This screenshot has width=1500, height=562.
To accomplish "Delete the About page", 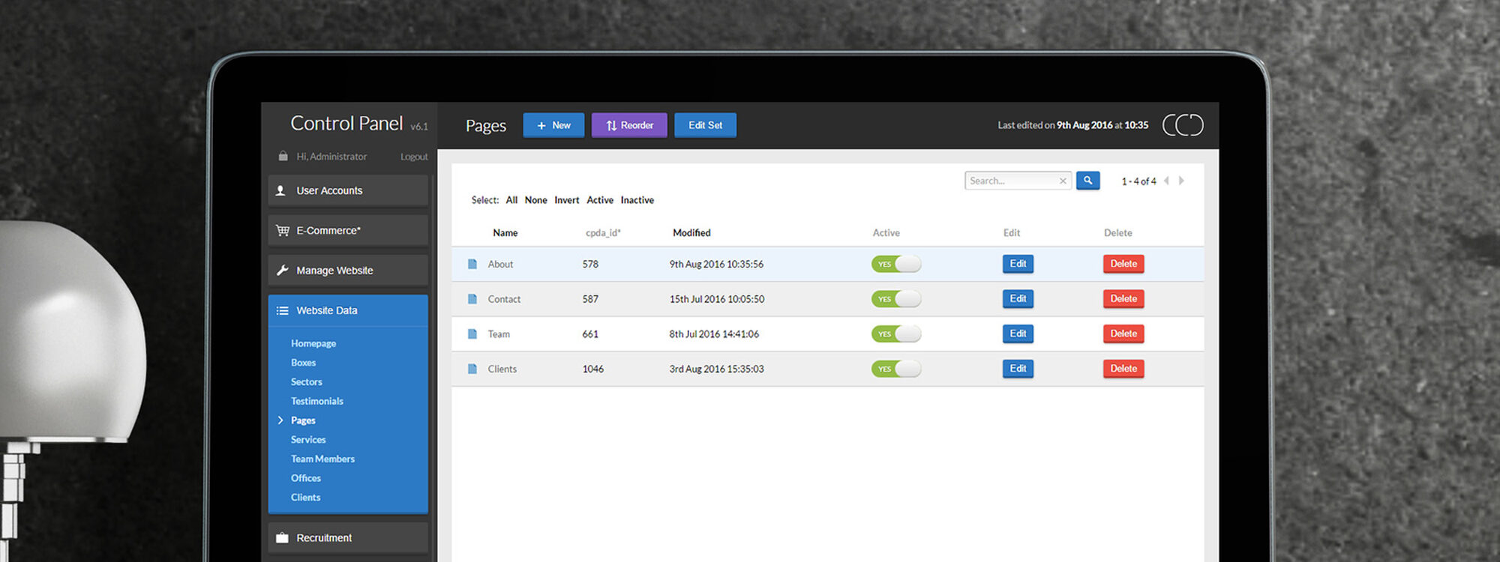I will click(x=1123, y=264).
